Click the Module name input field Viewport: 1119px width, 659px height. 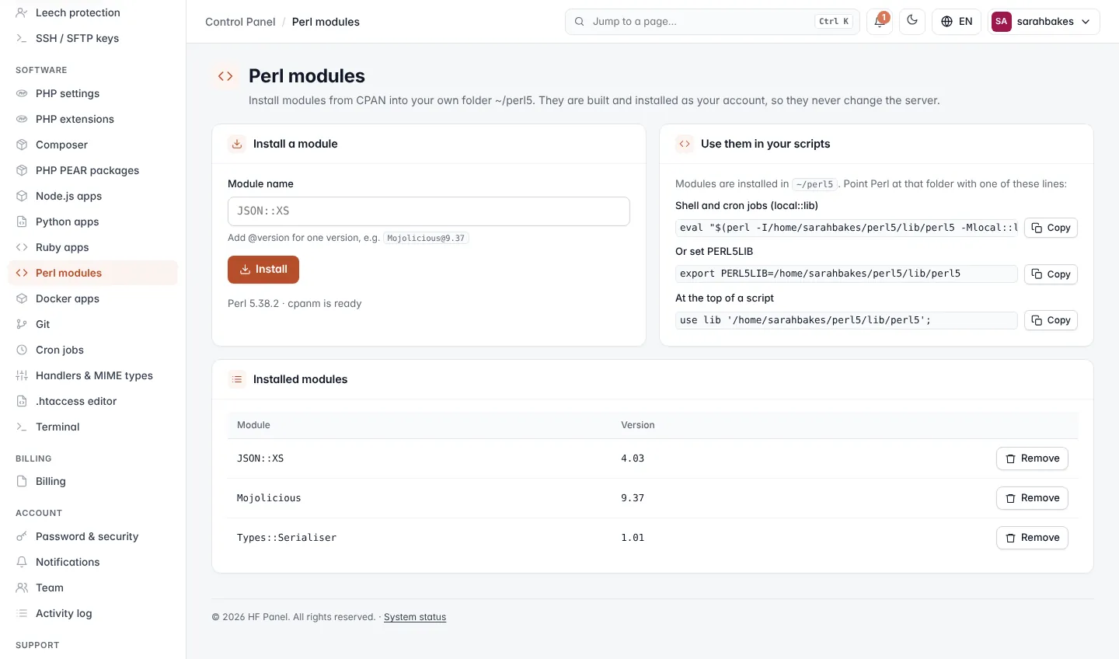429,211
